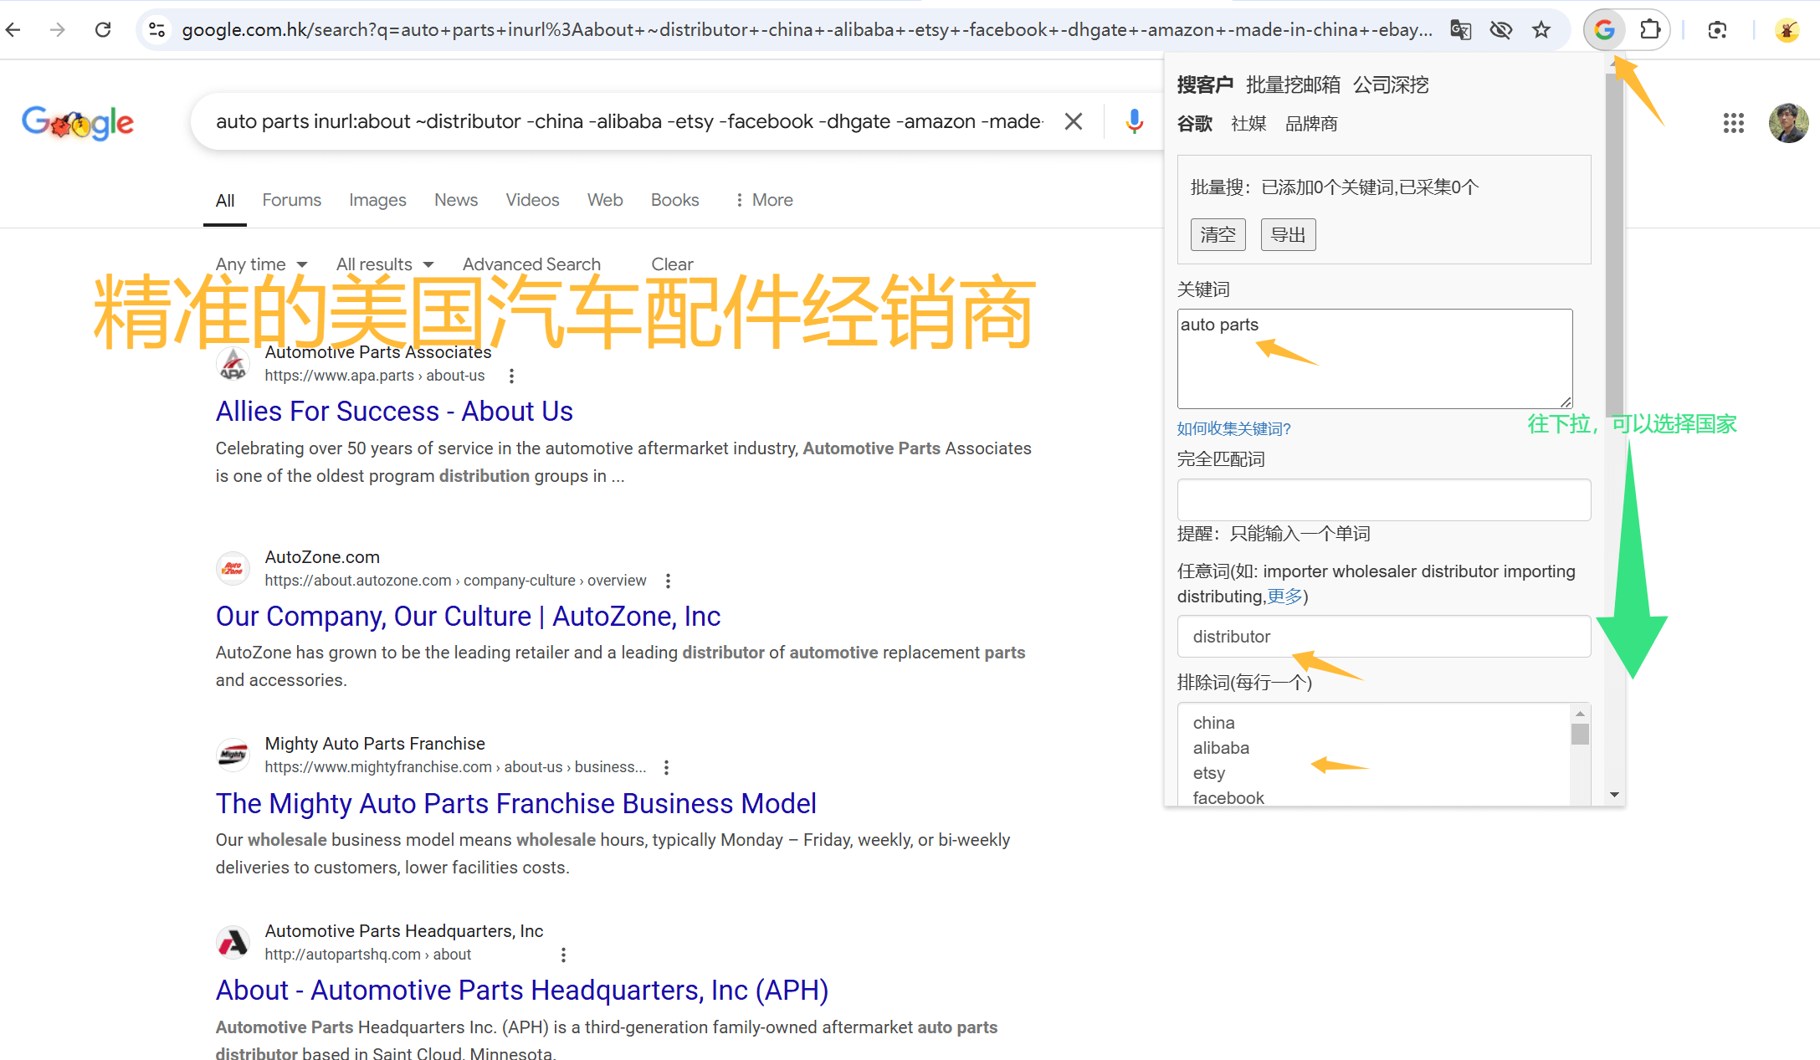
Task: Go back with the browser back arrow
Action: 13,30
